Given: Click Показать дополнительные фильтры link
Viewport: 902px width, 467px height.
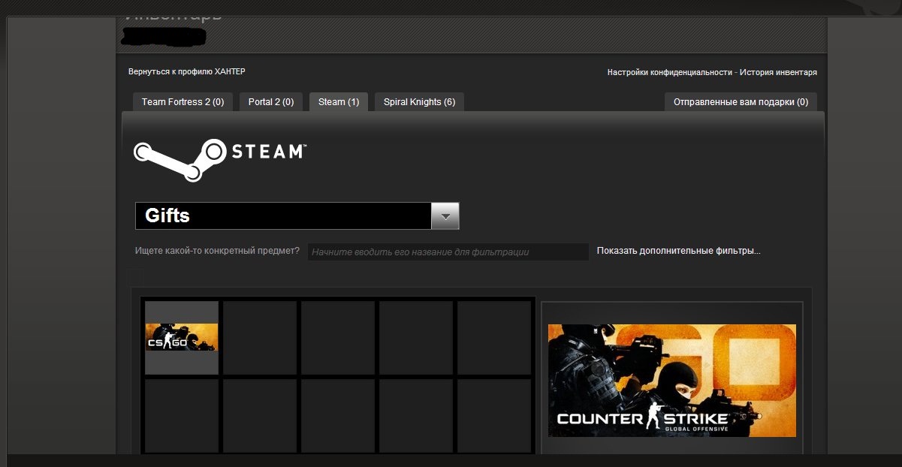Looking at the screenshot, I should pos(679,251).
